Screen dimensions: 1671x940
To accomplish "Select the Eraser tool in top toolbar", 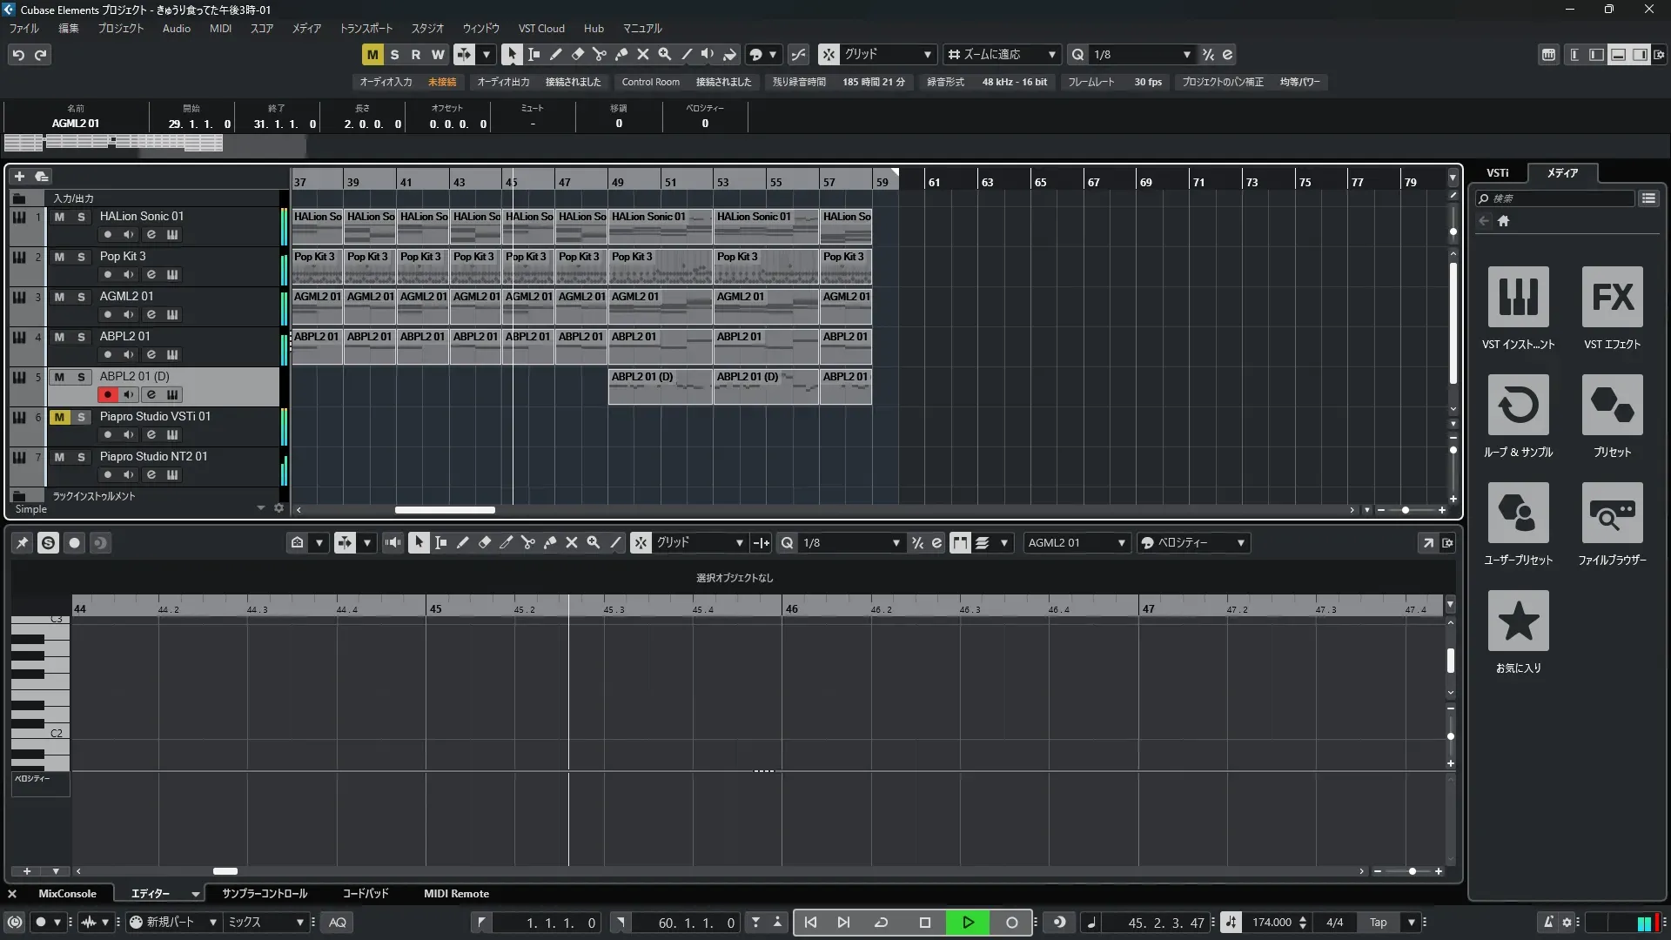I will 577,54.
